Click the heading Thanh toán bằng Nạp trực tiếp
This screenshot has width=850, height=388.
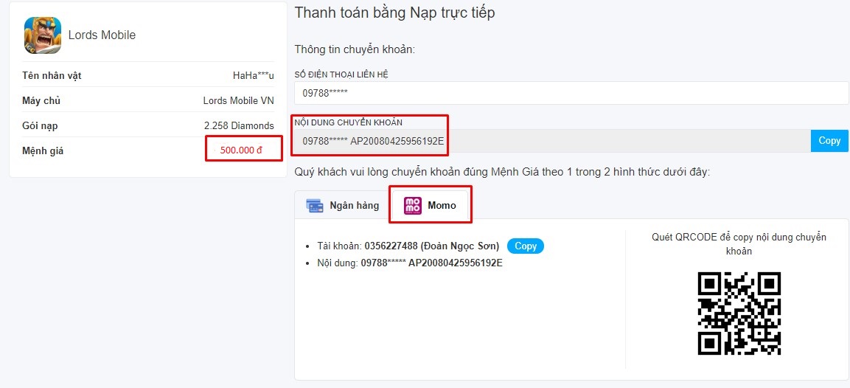click(x=394, y=13)
